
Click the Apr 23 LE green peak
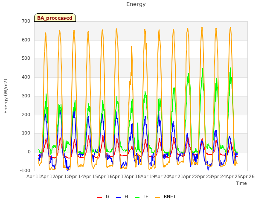[x=203, y=69]
